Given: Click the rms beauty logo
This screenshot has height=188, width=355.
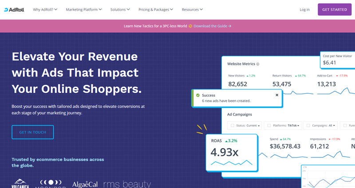Looking at the screenshot, I should [127, 184].
